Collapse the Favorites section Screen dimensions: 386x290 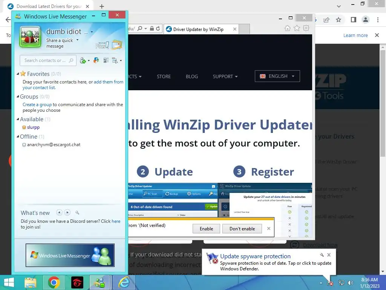click(x=18, y=74)
